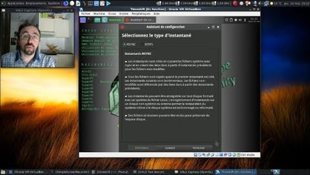Viewport: 310px width, 175px height.
Task: Click the microphone icon in system tray
Action: (x=255, y=3)
